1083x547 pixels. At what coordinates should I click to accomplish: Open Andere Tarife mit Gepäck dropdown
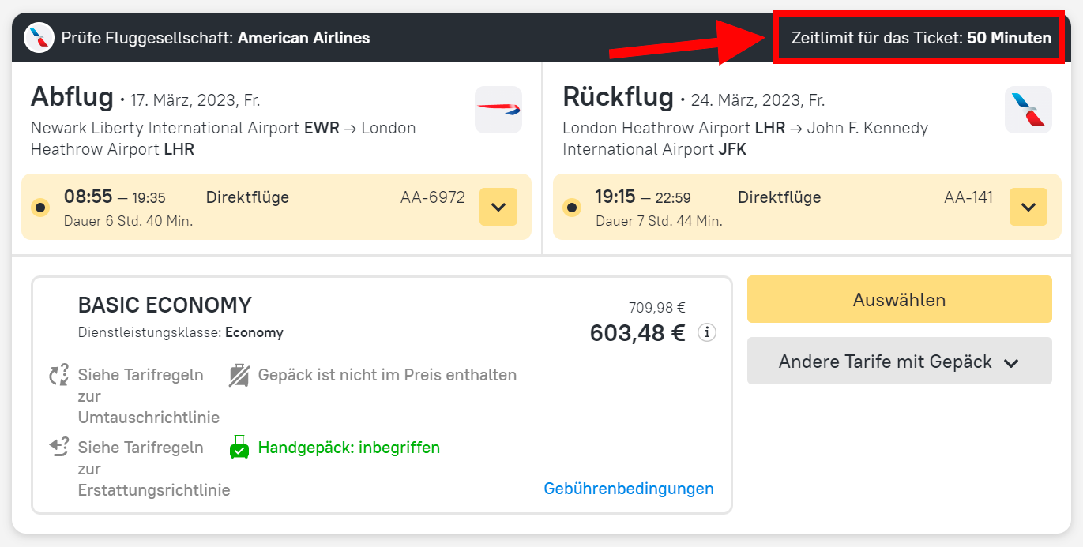pos(899,362)
